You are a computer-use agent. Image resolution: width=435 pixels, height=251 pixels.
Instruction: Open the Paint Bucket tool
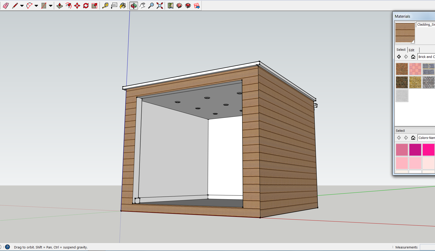(123, 6)
